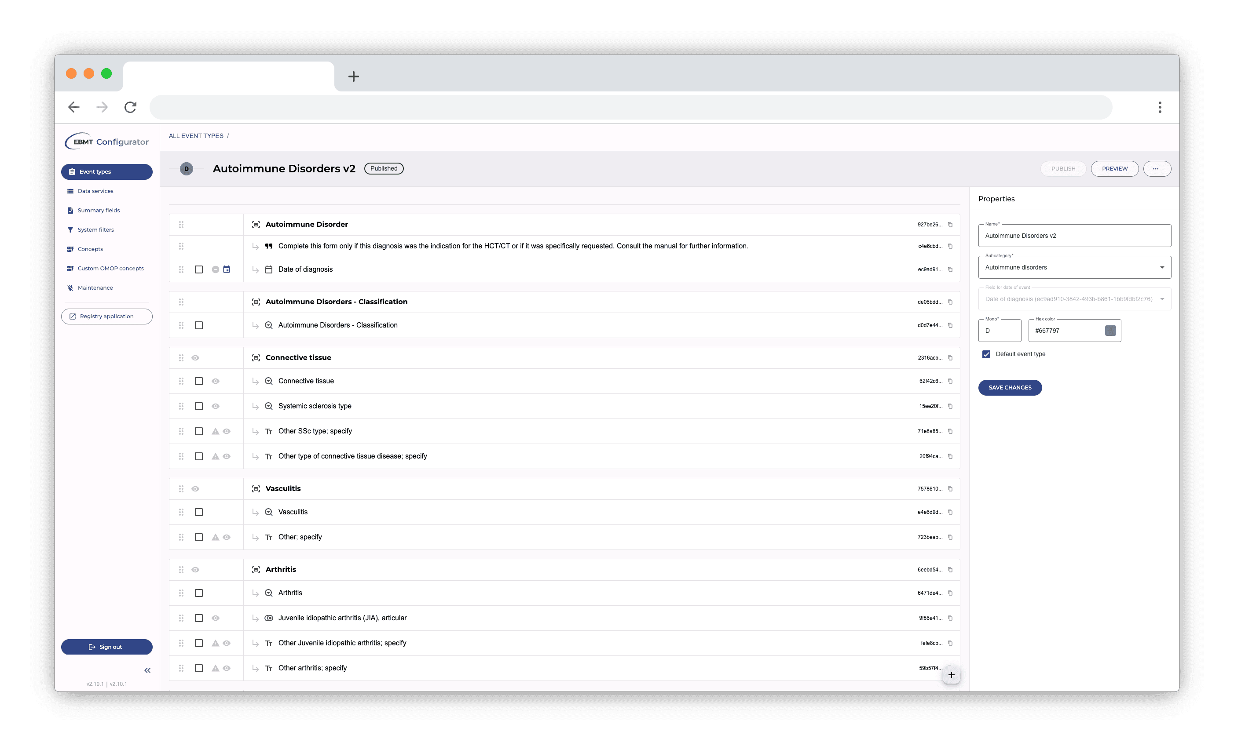This screenshot has width=1234, height=746.
Task: Reload the browser page
Action: pos(130,107)
